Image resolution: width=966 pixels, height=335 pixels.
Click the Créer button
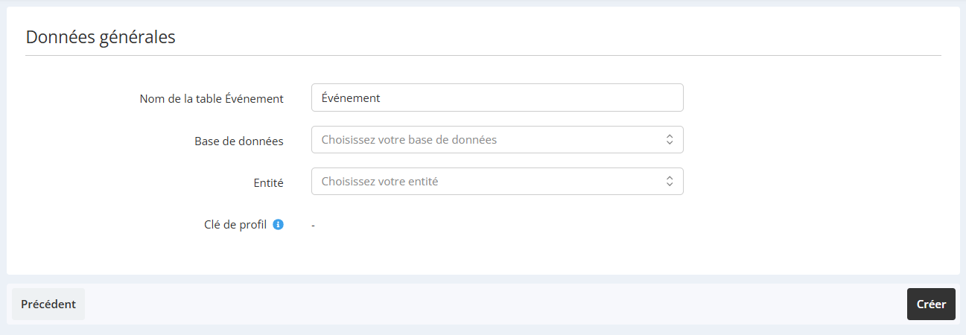click(x=931, y=304)
